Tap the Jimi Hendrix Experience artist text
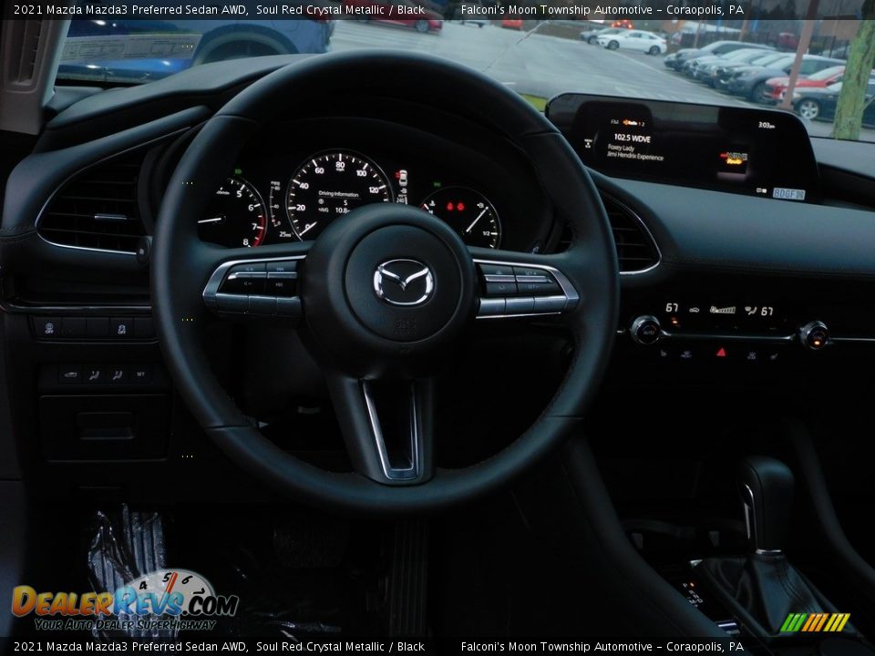Viewport: 875px width, 656px height. 635,156
